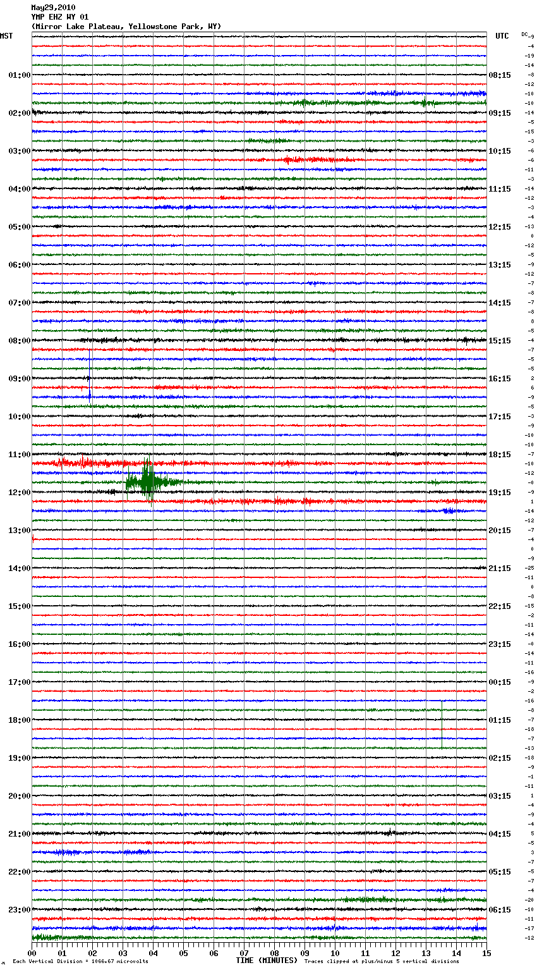Click the UTC timezone header
The image size is (537, 970).
click(x=502, y=36)
